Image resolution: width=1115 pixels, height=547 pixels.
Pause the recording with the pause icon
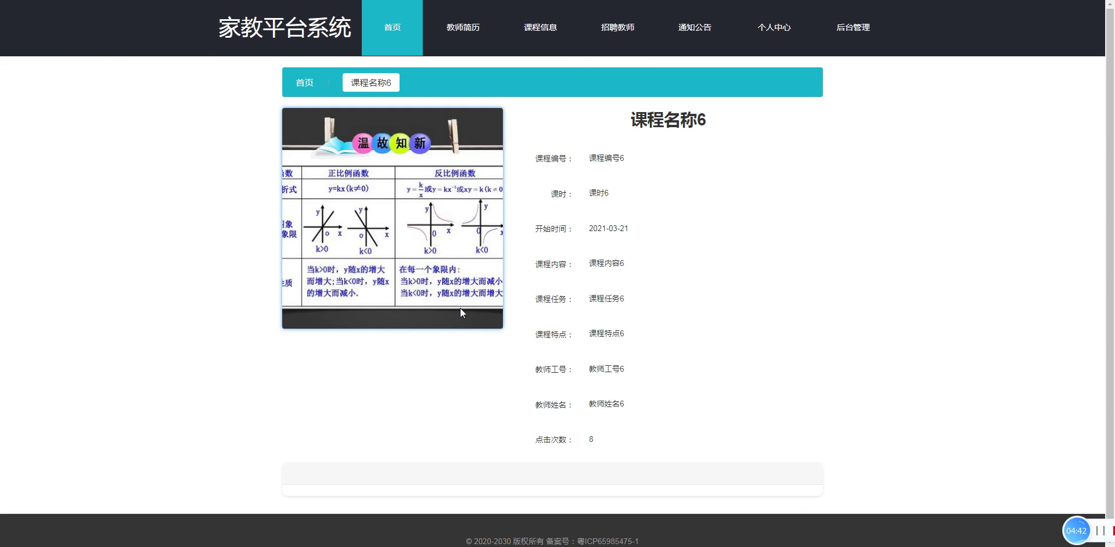1100,530
